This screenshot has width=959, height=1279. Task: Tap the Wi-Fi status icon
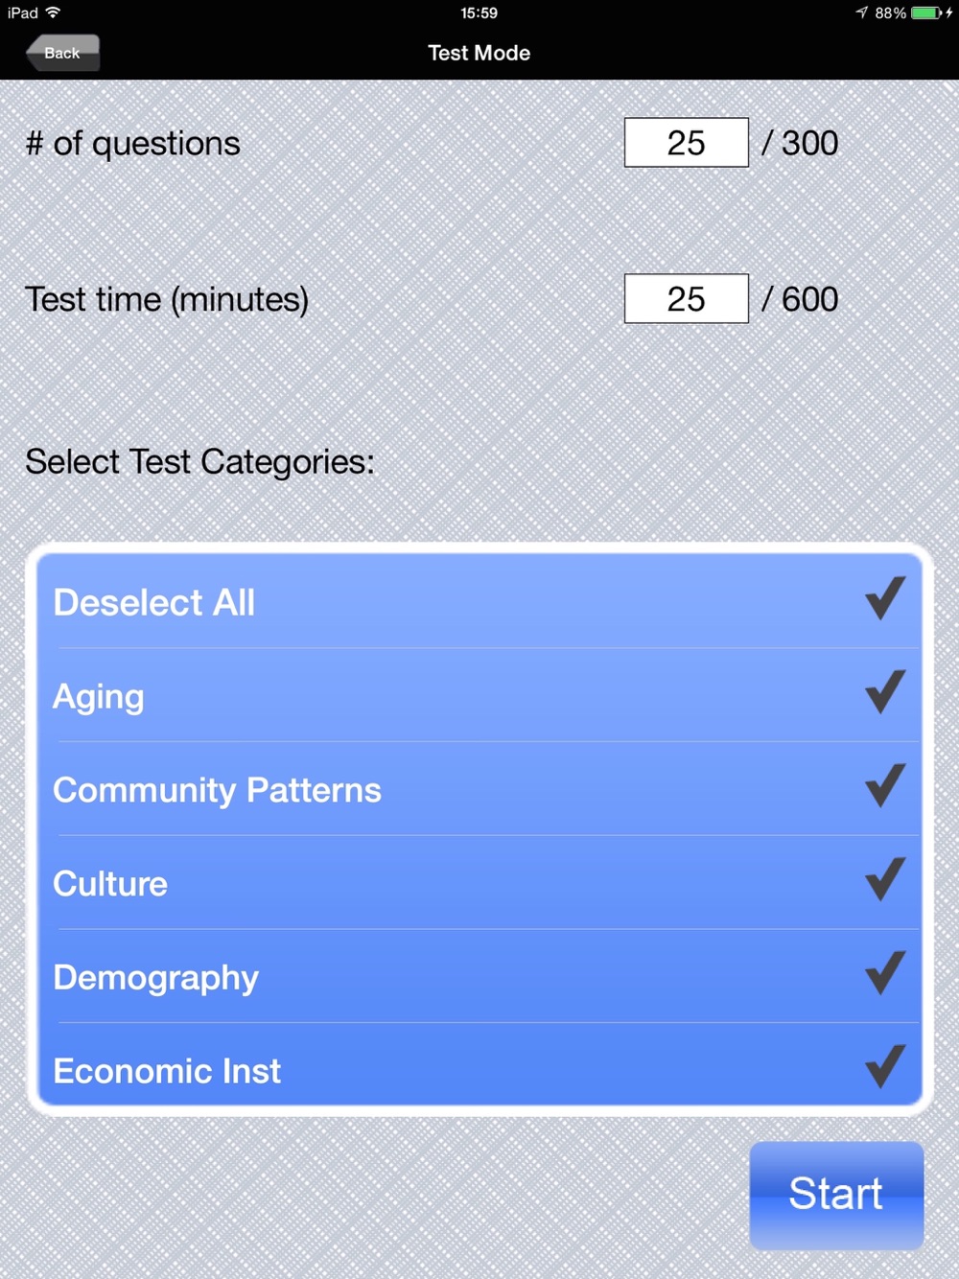click(53, 12)
